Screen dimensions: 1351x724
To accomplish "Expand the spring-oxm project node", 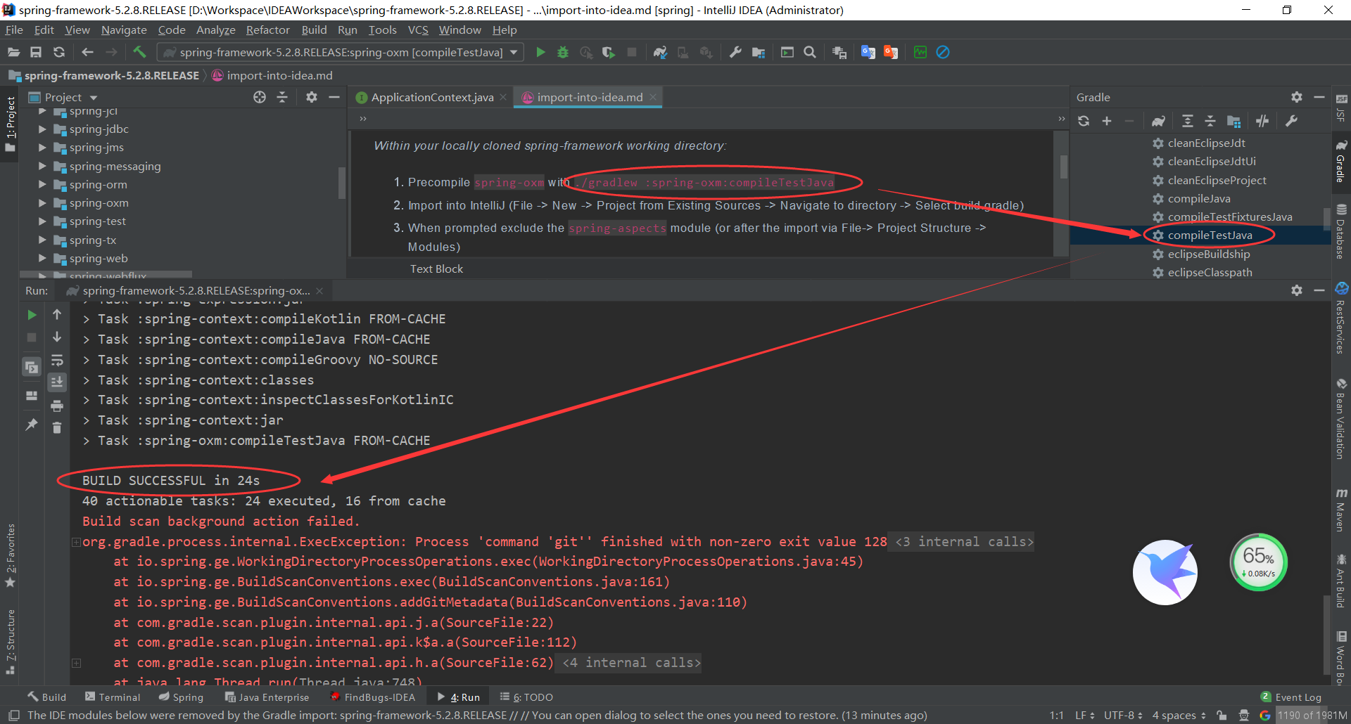I will 42,203.
